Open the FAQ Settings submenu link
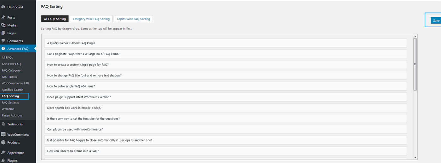 coord(10,103)
